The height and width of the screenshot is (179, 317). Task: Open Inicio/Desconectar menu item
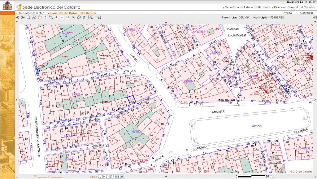(31, 13)
